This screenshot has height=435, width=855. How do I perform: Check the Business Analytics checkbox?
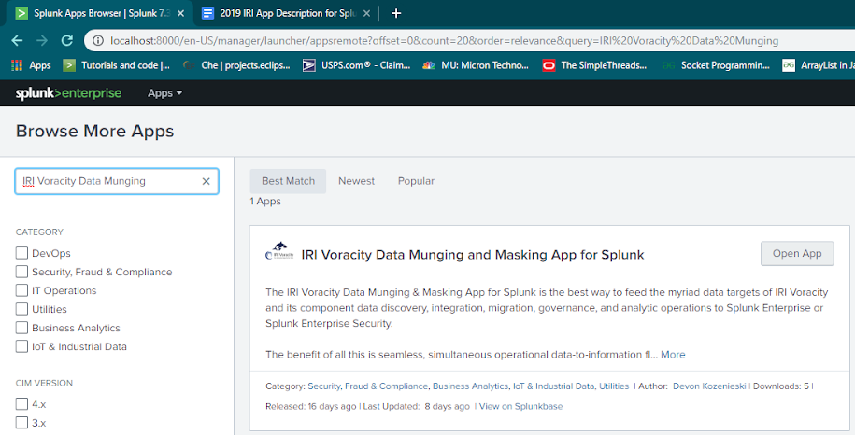point(21,328)
